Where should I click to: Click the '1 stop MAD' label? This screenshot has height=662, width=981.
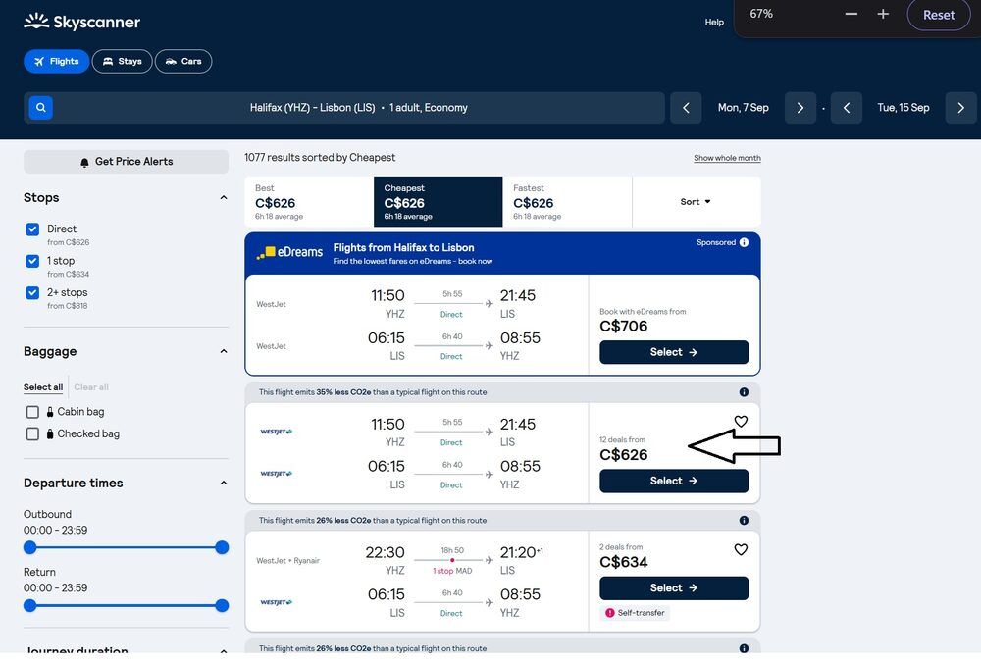[452, 571]
